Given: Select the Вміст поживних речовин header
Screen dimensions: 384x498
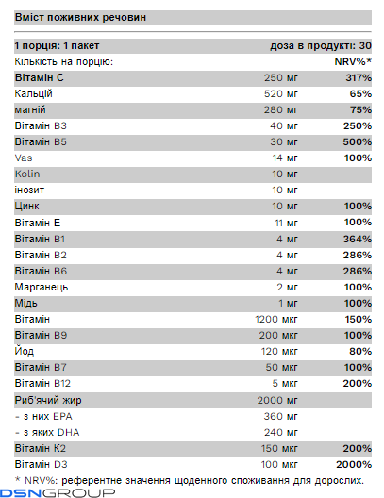Looking at the screenshot, I should pos(81,18).
